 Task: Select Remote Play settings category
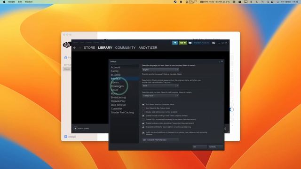(x=118, y=101)
